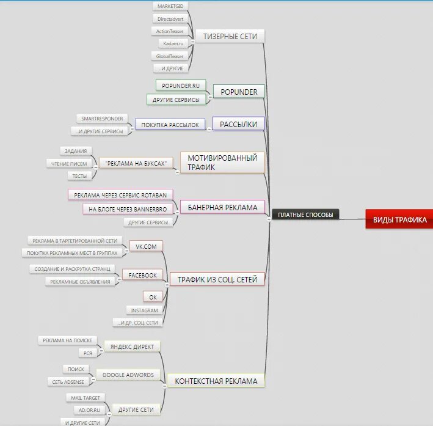Select РЕКЛАМА ЧЕРЕЗ СЕРВИС ROTABAN node

pyautogui.click(x=120, y=195)
